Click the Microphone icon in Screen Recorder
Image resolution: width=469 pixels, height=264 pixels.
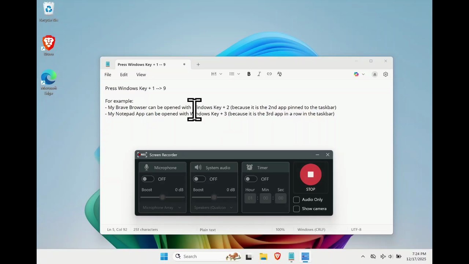(x=147, y=168)
